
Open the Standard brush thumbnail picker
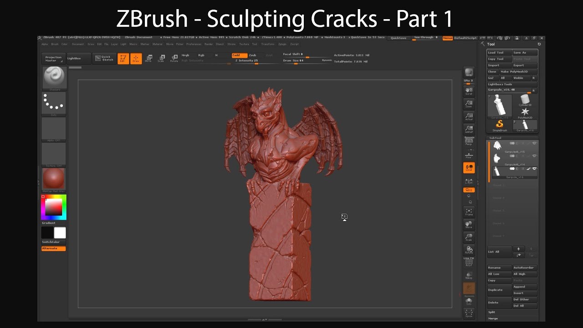(x=54, y=78)
